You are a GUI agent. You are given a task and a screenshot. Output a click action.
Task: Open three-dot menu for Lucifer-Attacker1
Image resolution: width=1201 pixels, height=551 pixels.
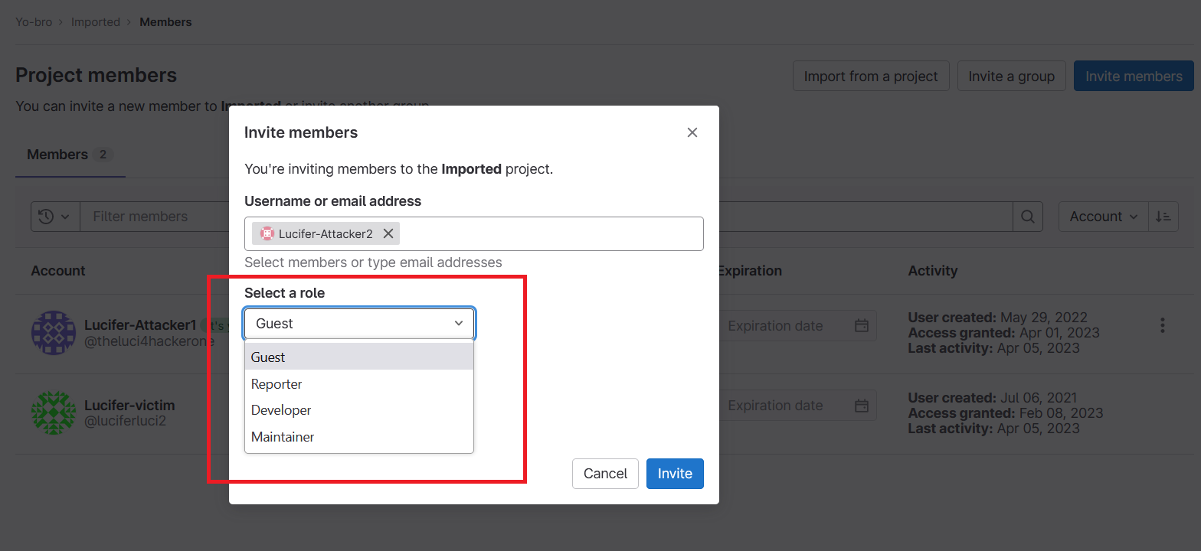[1162, 325]
